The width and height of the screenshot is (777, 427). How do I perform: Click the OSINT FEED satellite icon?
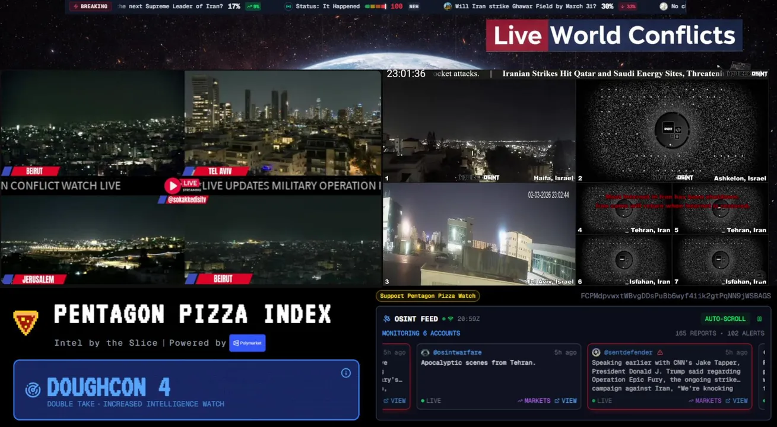387,319
